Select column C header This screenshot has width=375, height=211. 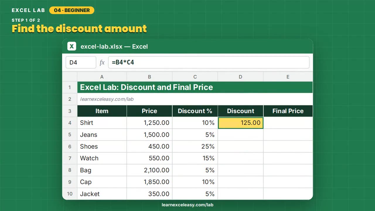(x=195, y=77)
